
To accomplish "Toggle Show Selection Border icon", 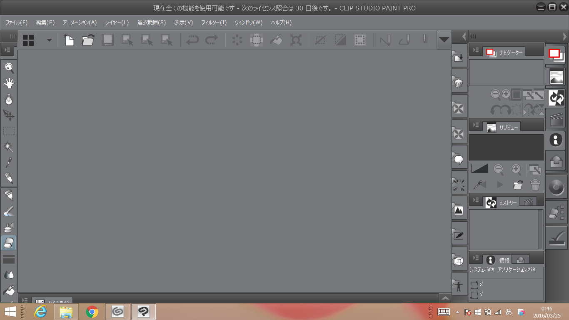I will (359, 40).
